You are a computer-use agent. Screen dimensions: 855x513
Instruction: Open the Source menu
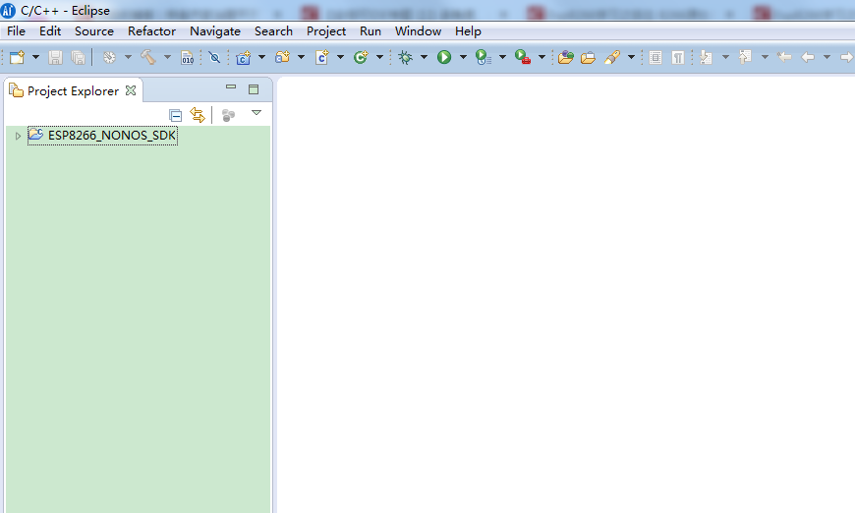94,31
